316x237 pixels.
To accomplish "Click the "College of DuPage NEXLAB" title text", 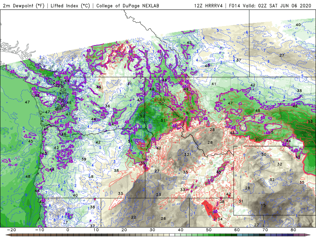I will coord(128,6).
